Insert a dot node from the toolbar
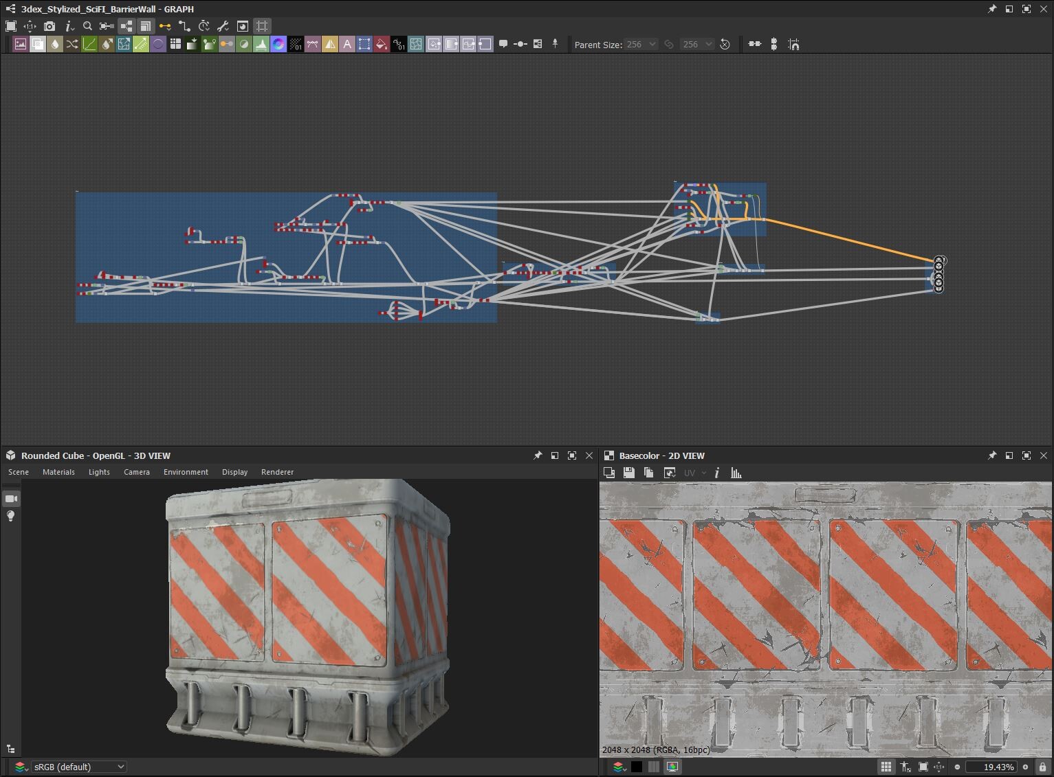The width and height of the screenshot is (1054, 777). point(521,44)
